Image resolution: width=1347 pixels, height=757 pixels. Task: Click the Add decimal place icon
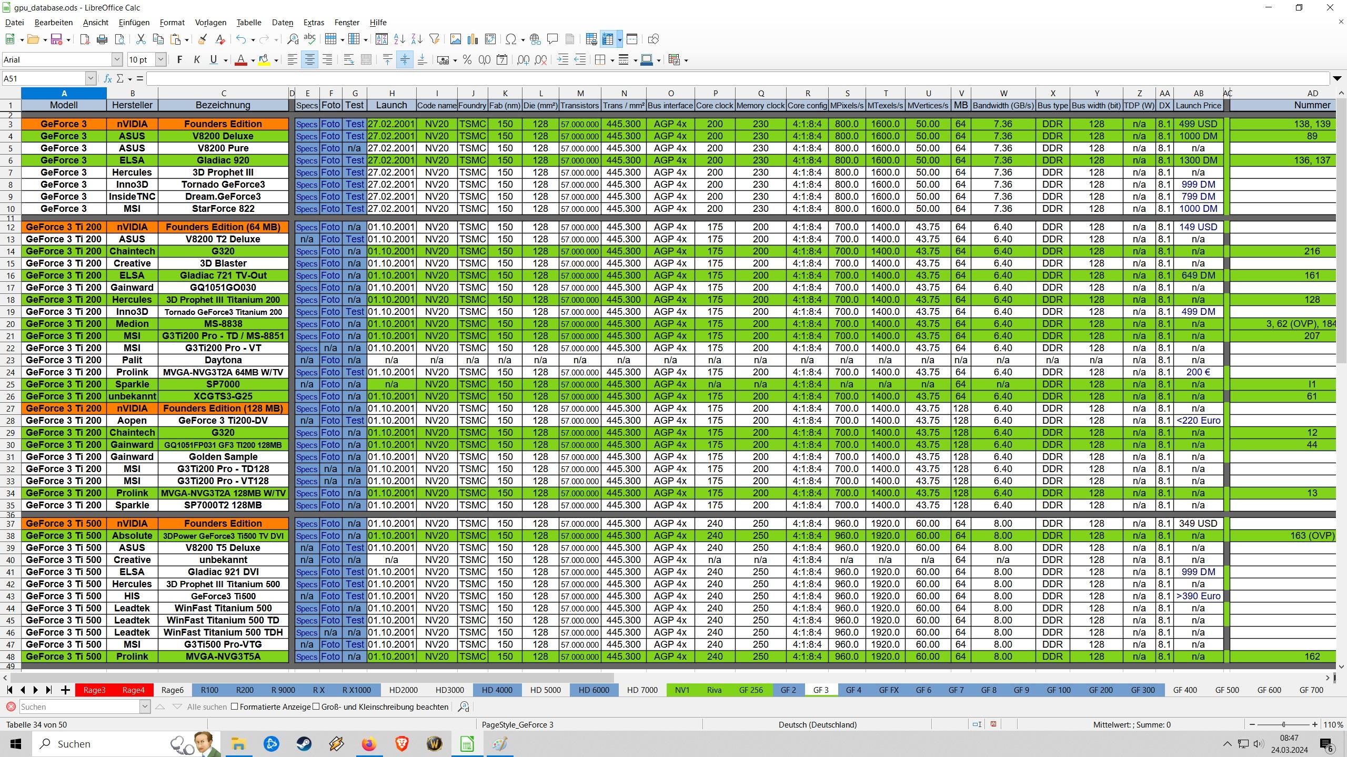click(524, 60)
